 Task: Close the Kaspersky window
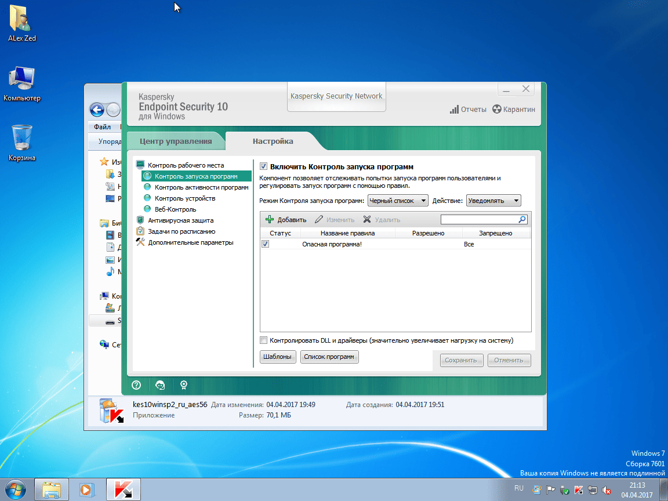pyautogui.click(x=526, y=89)
